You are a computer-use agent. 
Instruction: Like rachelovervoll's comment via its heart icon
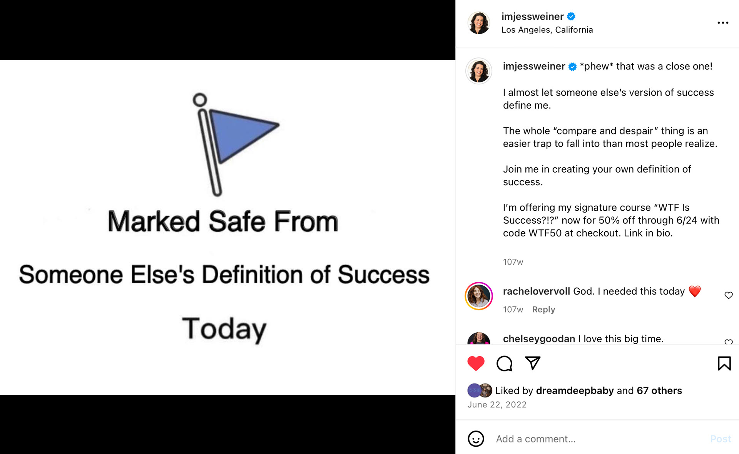point(728,295)
